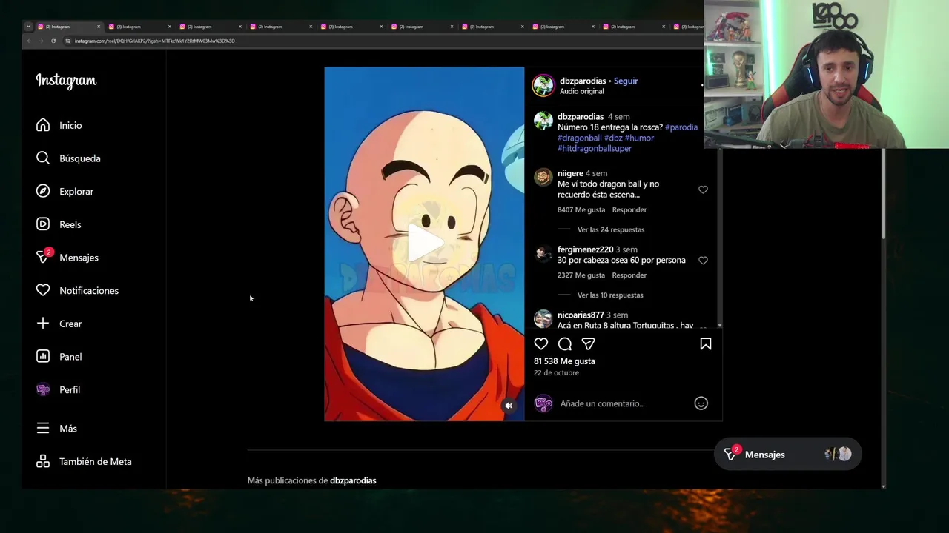Open the #parodia hashtag

681,127
